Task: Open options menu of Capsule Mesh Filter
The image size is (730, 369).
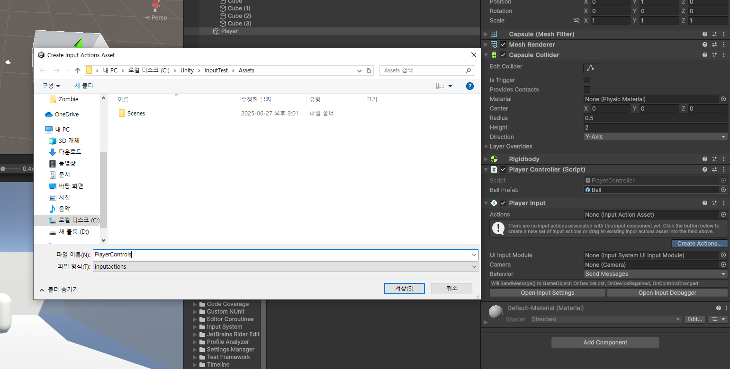Action: tap(723, 34)
